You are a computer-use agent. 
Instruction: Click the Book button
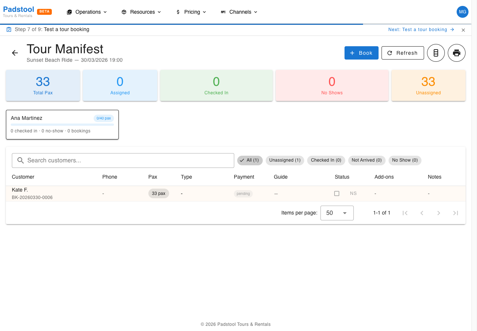(x=361, y=53)
